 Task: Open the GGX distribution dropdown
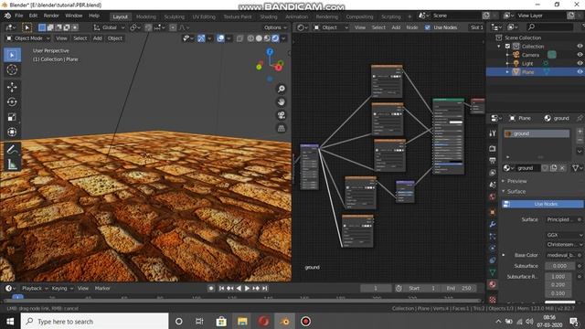coord(564,235)
